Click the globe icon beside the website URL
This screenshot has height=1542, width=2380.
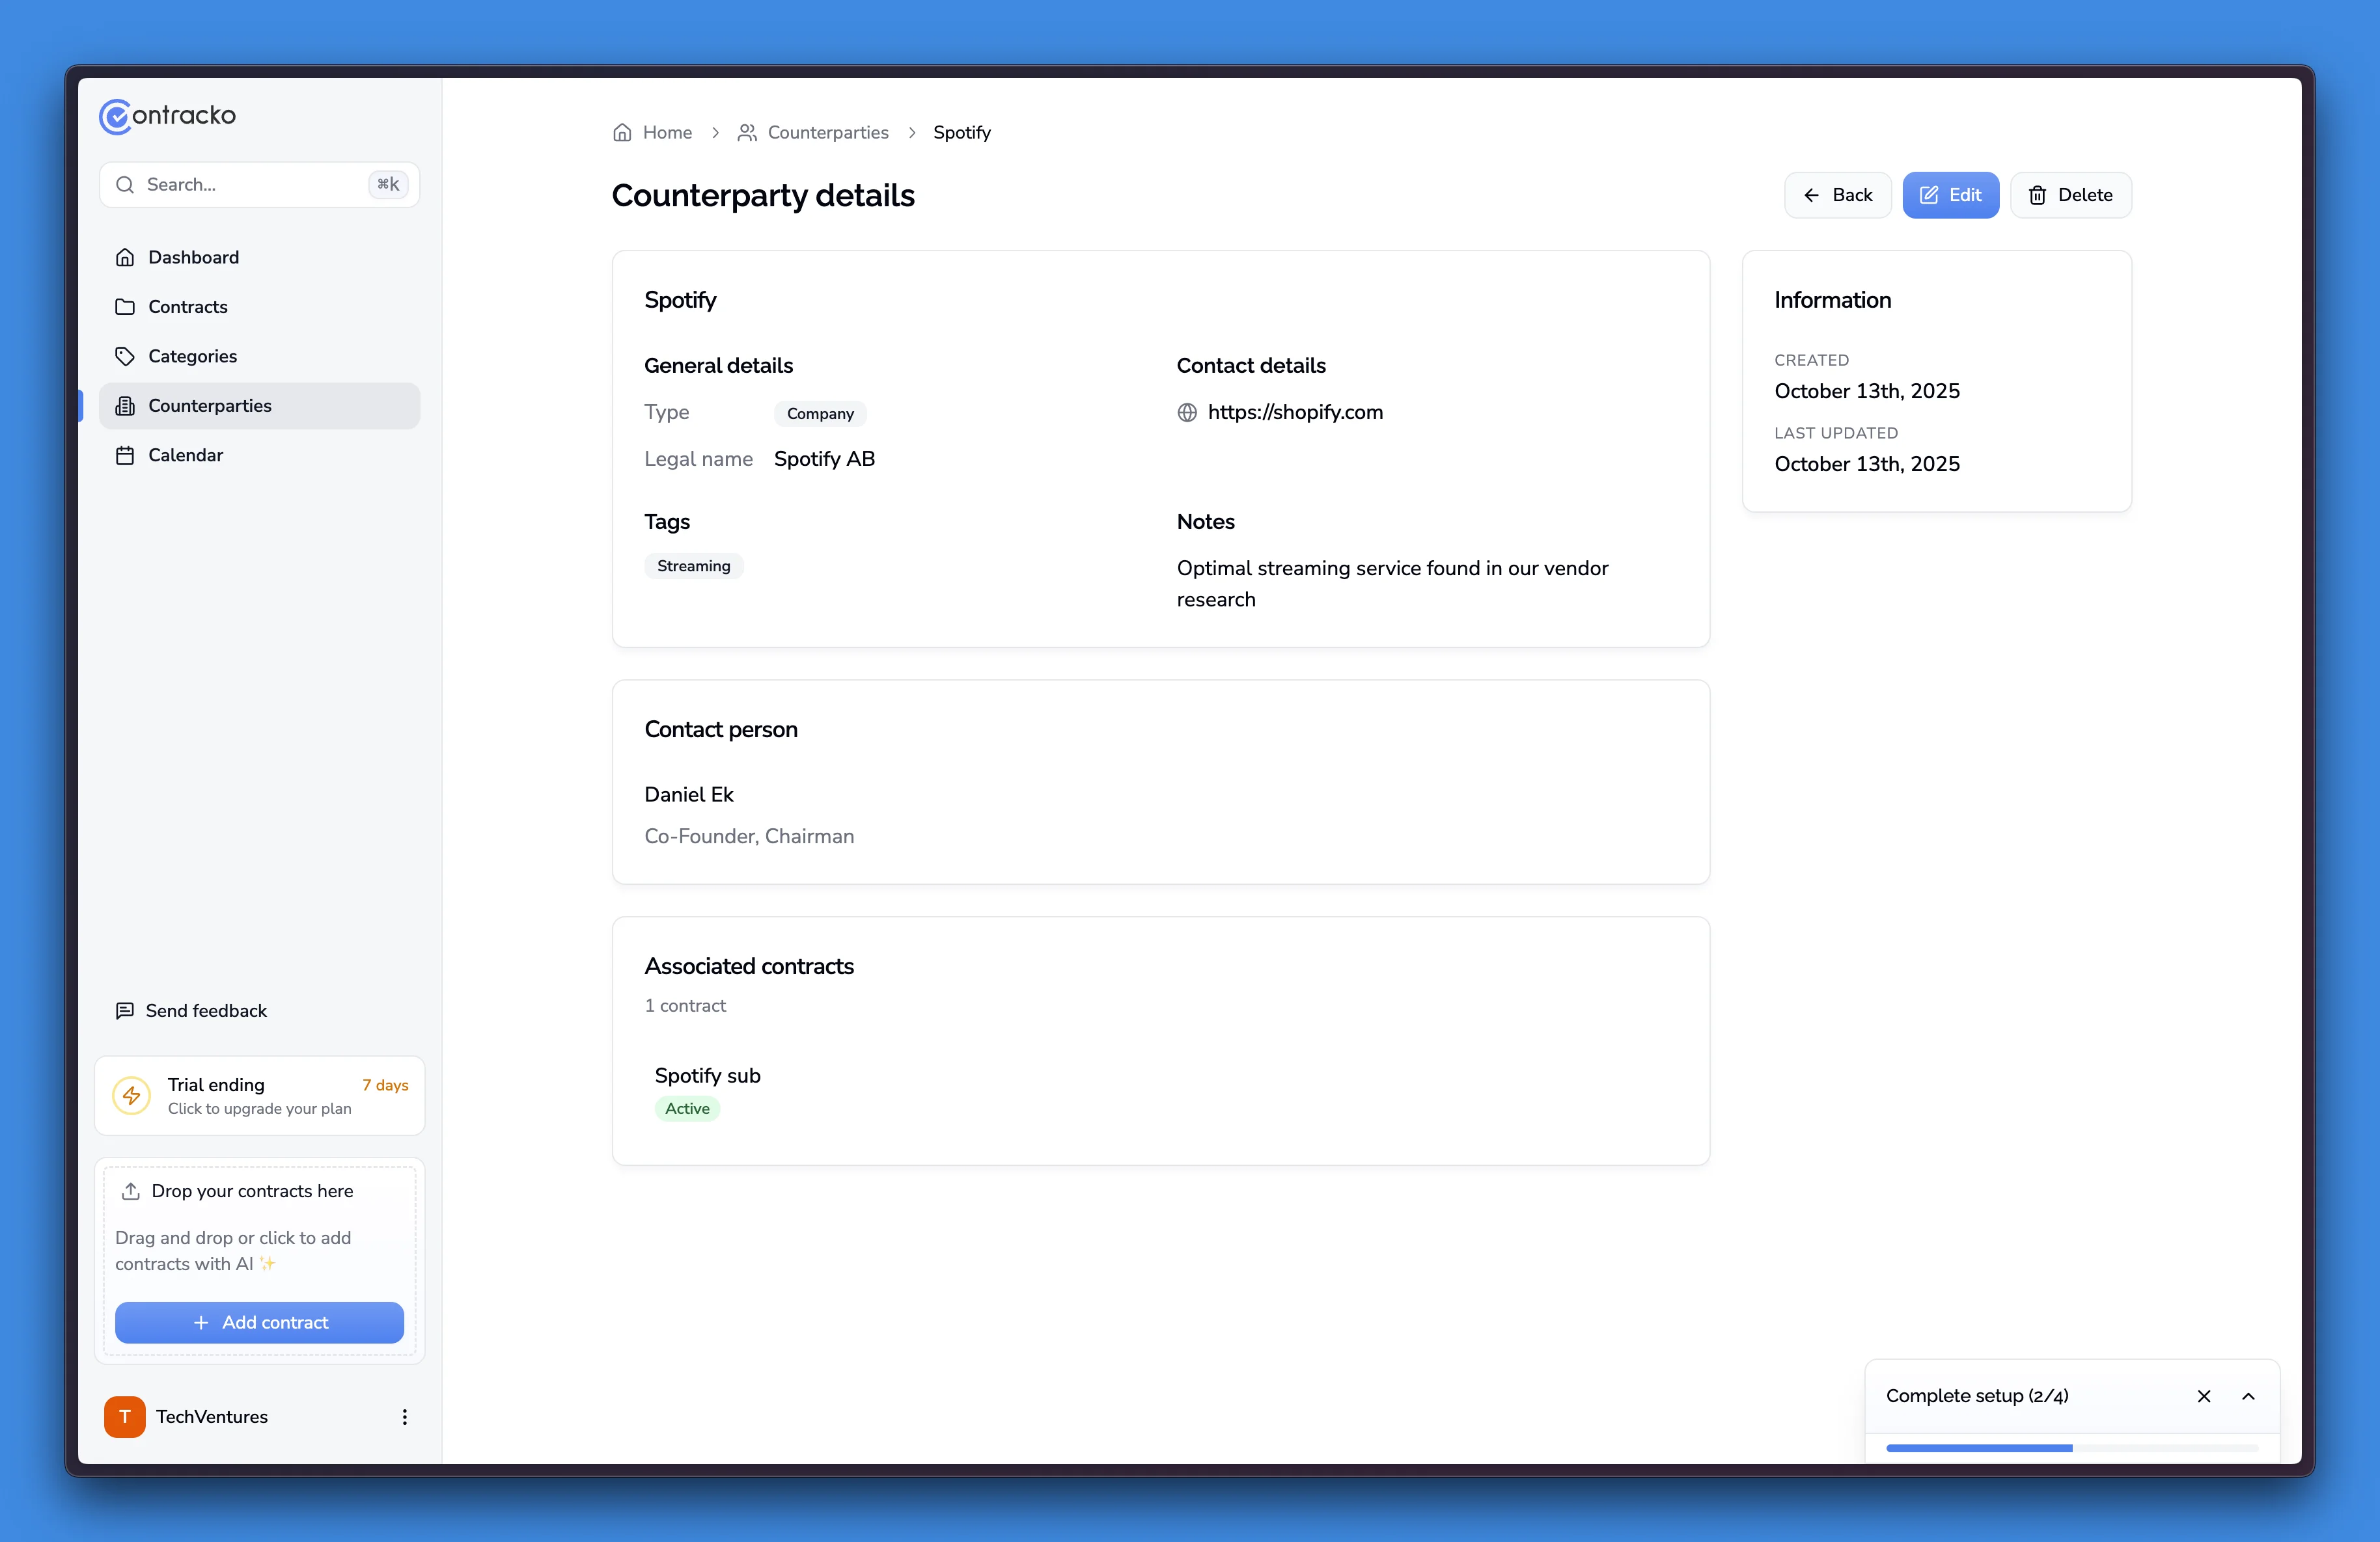[x=1187, y=413]
